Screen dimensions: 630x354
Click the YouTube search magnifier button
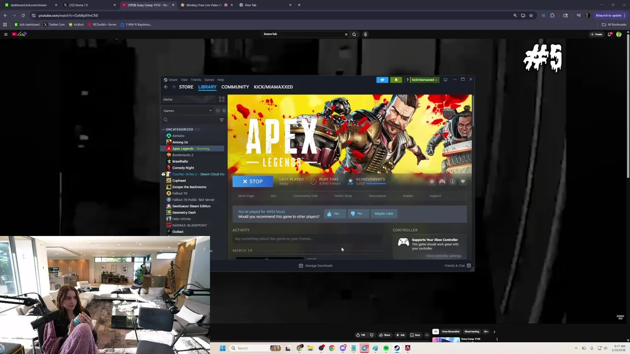tap(354, 34)
